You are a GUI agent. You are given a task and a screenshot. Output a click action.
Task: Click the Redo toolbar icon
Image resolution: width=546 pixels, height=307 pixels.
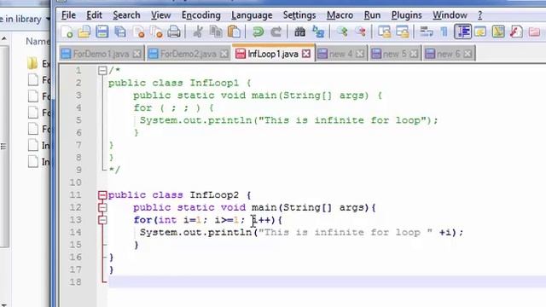(276, 32)
